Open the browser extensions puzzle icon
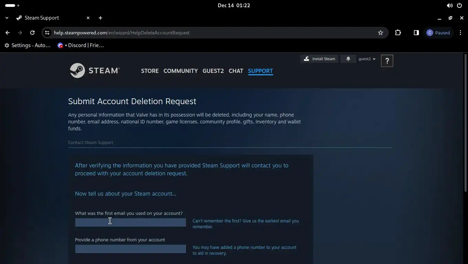 click(x=398, y=33)
